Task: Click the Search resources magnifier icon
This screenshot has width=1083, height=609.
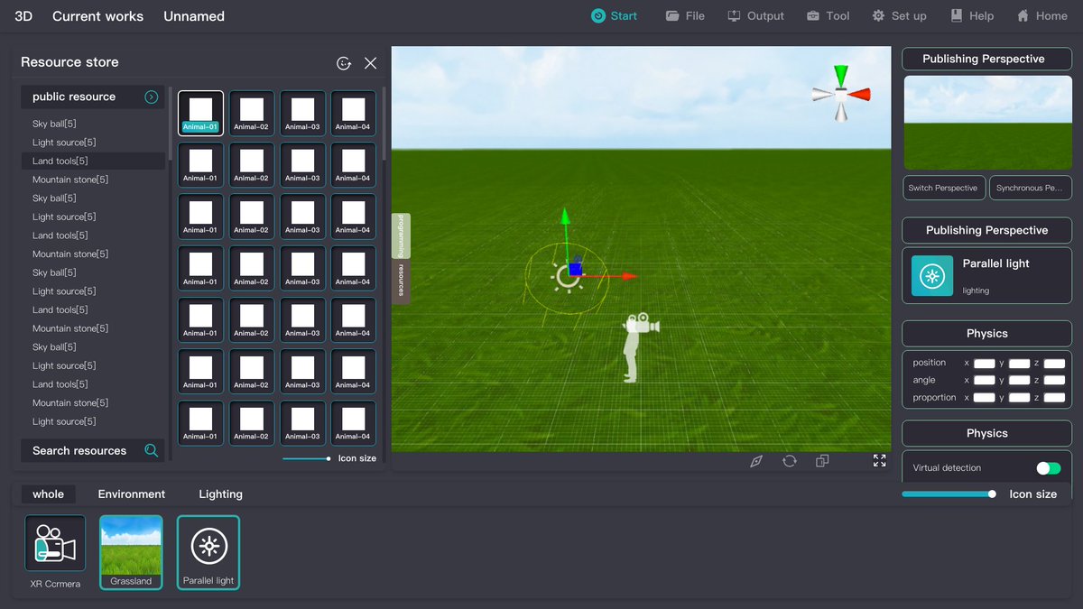Action: pos(152,450)
